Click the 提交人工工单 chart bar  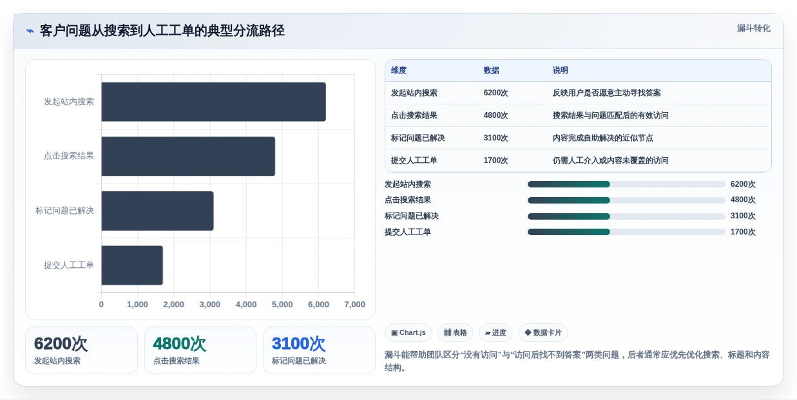(x=132, y=265)
